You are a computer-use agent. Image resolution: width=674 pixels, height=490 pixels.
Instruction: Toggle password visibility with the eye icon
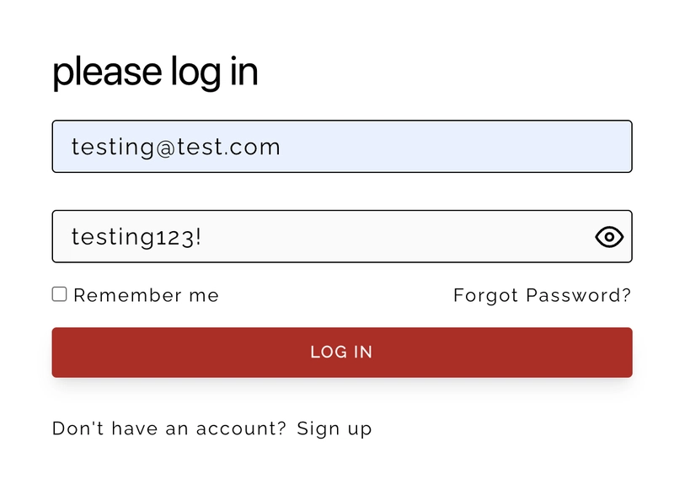pyautogui.click(x=609, y=237)
